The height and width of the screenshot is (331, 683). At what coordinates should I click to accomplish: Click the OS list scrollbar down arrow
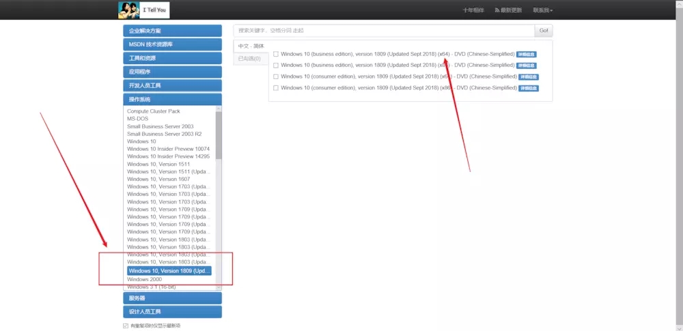click(219, 287)
